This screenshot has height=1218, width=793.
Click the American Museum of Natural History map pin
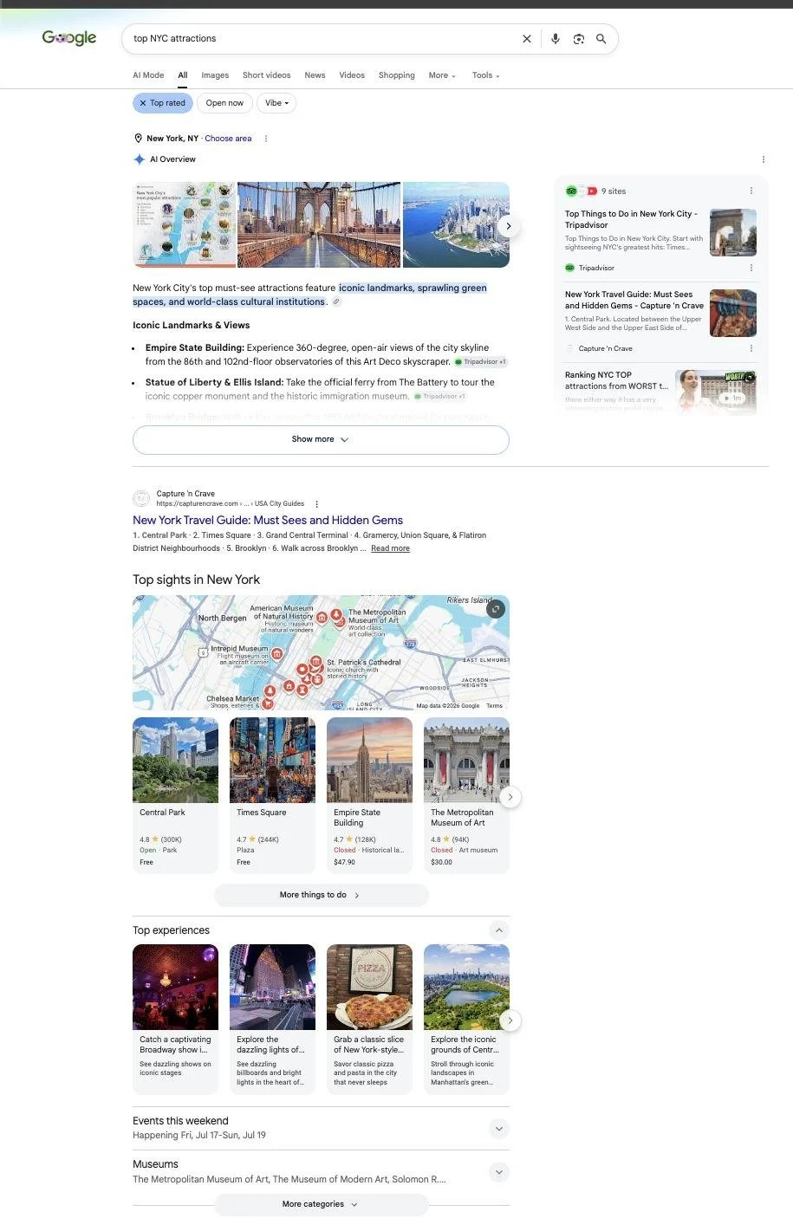click(x=322, y=618)
